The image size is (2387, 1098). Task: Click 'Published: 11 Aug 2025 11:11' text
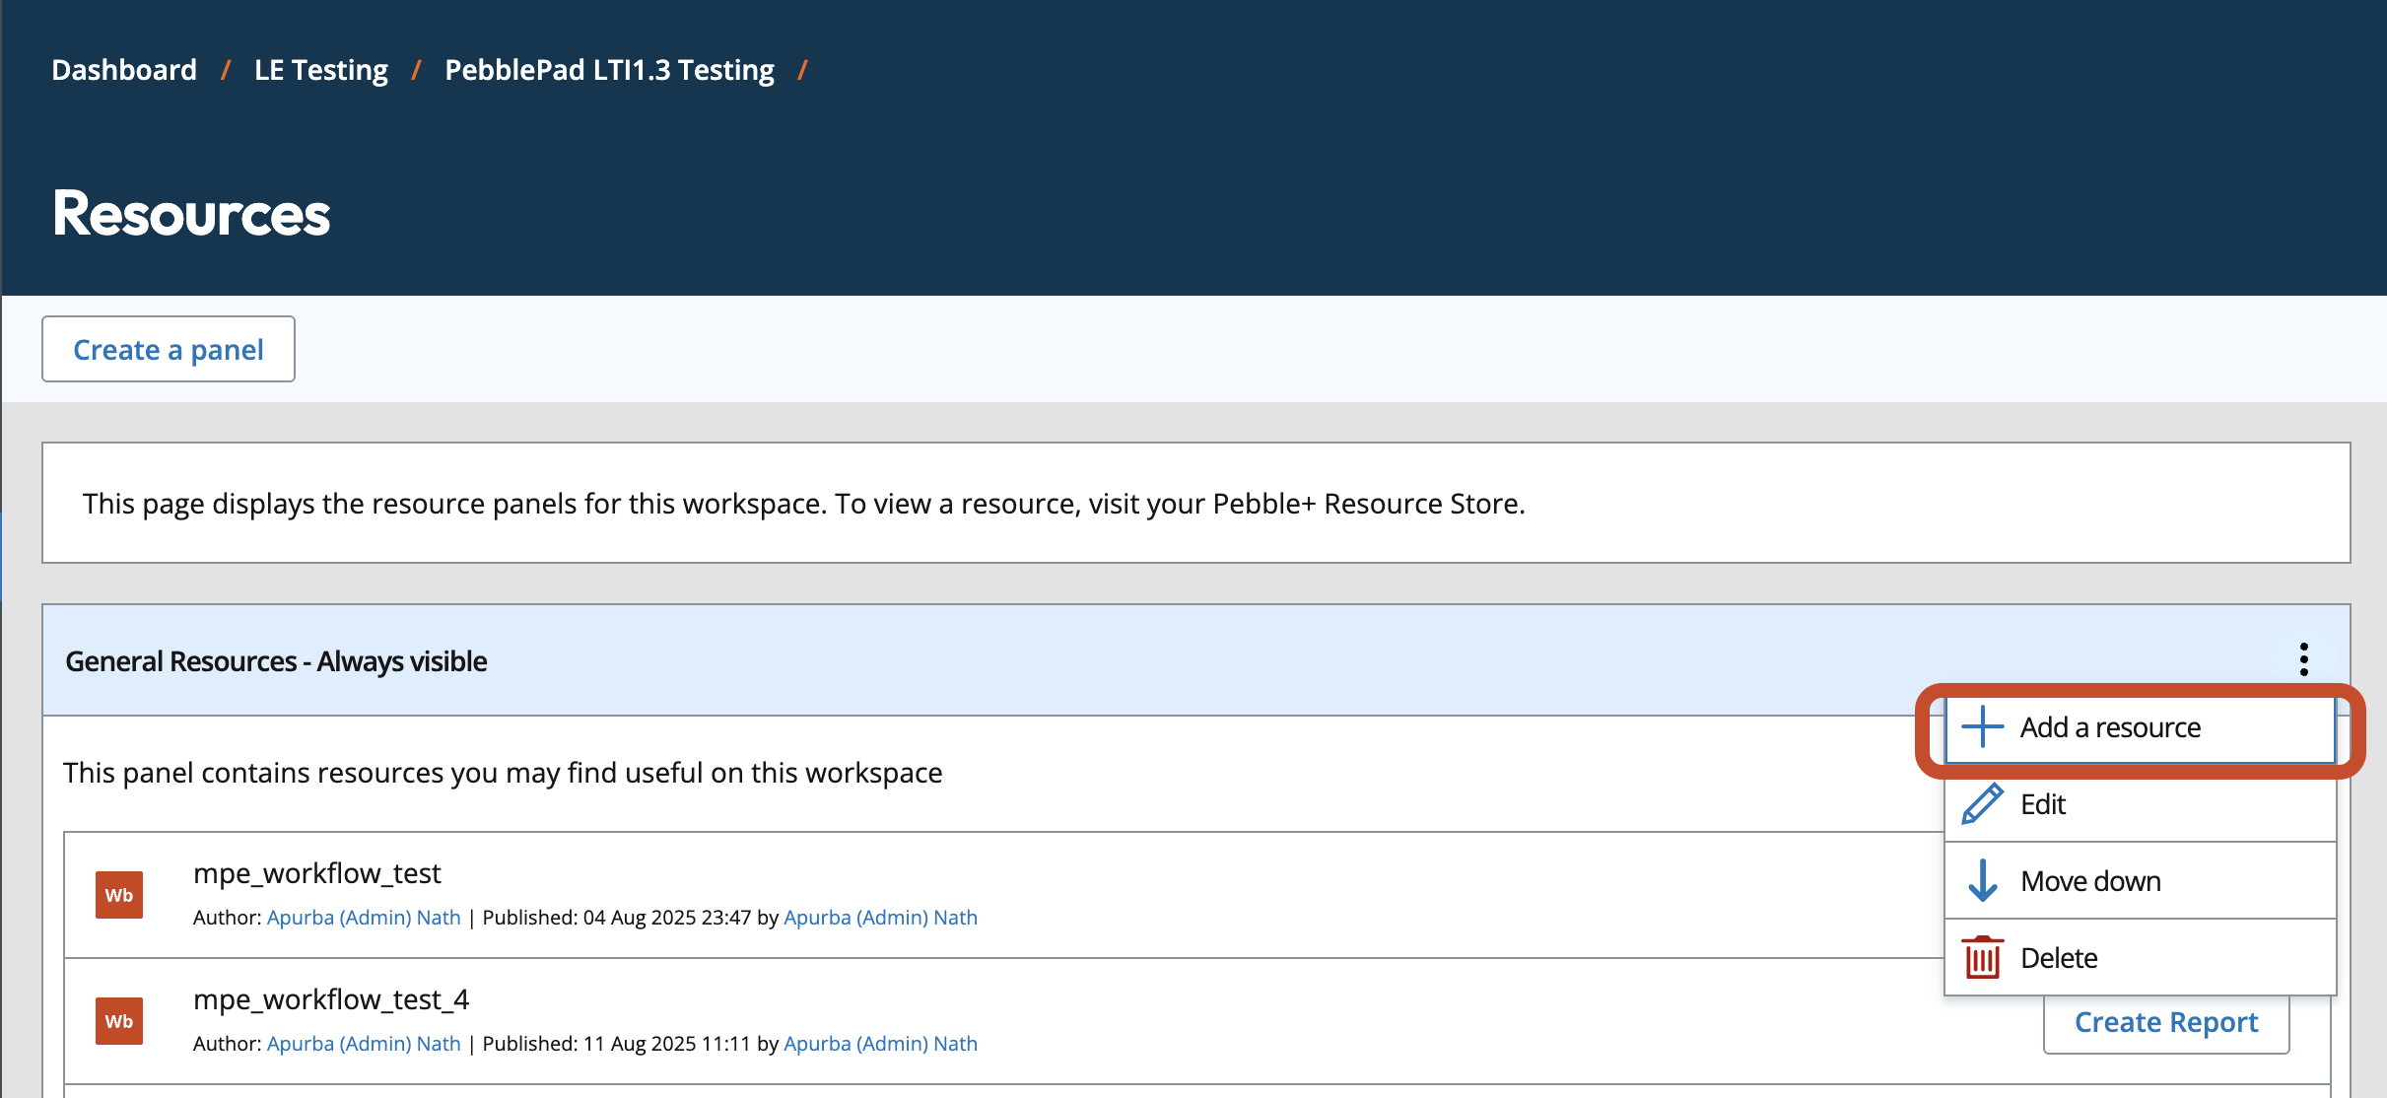point(617,1044)
